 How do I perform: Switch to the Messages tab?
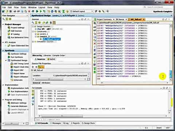pos(55,123)
